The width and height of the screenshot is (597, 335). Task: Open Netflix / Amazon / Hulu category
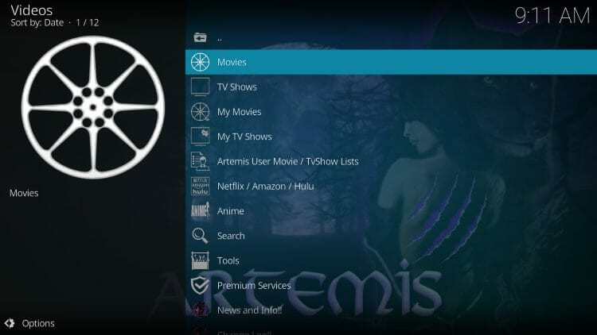coord(391,187)
